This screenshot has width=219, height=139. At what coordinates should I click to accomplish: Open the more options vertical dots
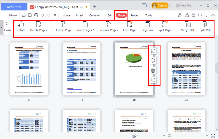click(206, 15)
